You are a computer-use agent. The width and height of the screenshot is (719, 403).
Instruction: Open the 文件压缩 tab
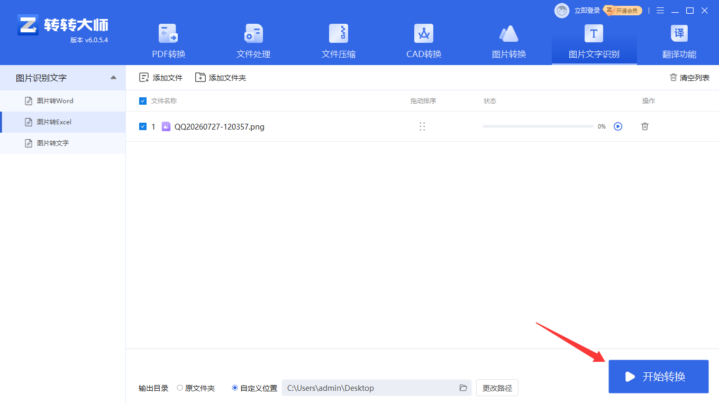point(339,42)
